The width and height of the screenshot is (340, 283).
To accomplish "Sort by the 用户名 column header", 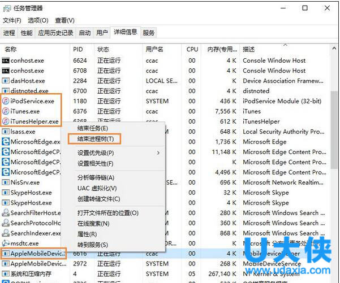I will 154,50.
